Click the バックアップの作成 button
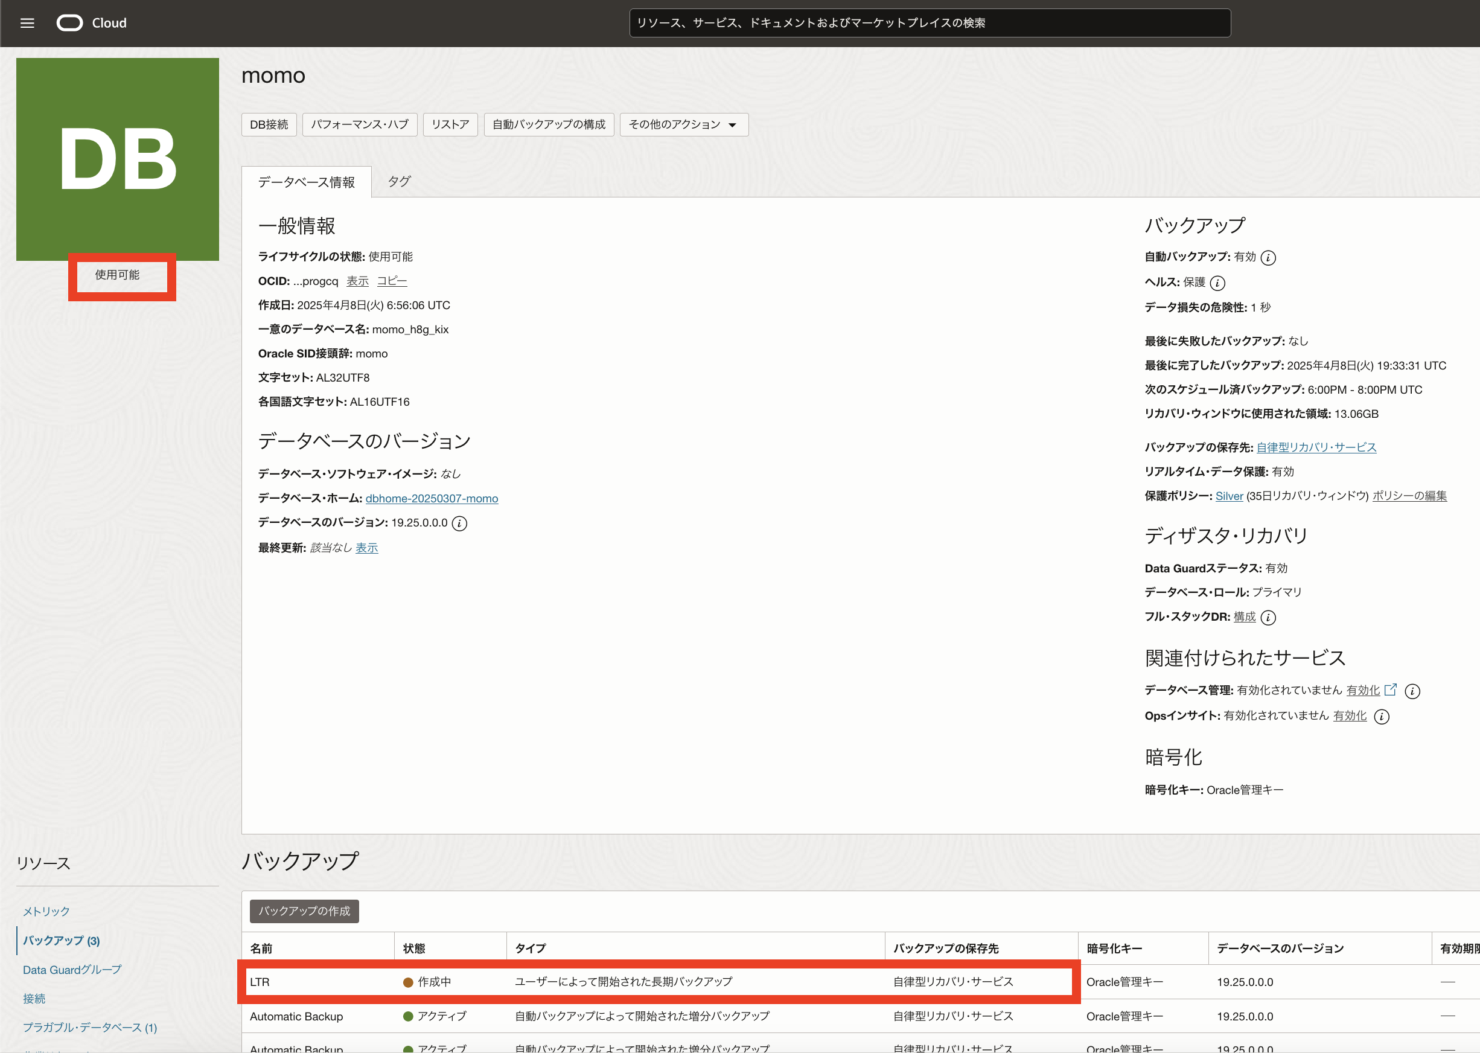1480x1053 pixels. [x=305, y=911]
